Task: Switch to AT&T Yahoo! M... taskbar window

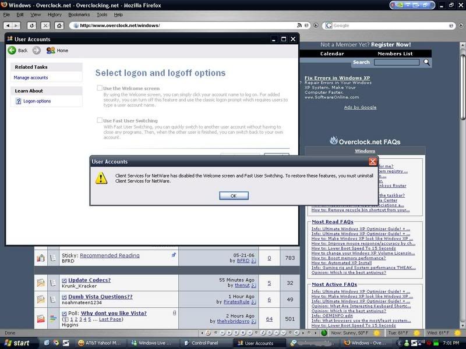Action: coord(100,343)
